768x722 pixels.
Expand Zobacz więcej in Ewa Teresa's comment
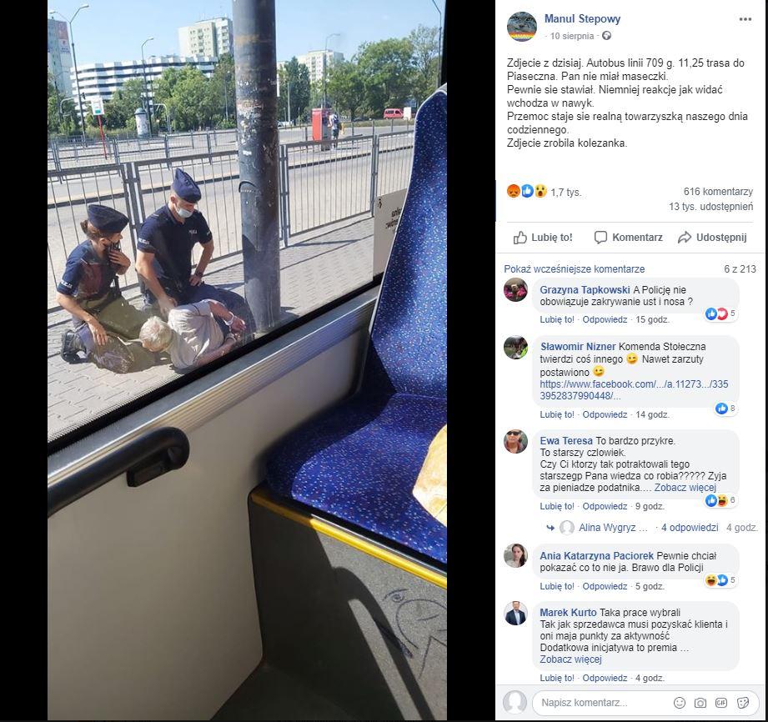[x=685, y=488]
